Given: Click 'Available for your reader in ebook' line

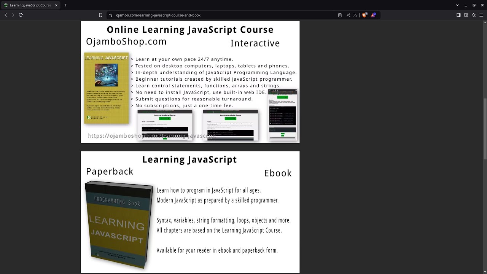Looking at the screenshot, I should pos(217,250).
